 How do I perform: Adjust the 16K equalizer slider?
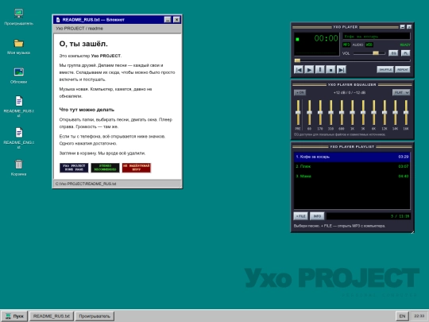coord(406,113)
